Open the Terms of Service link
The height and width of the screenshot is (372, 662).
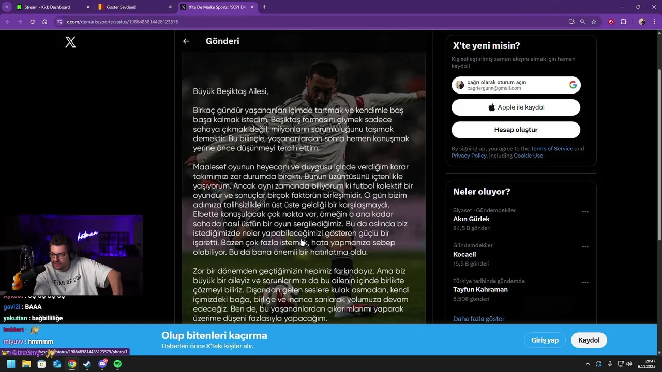pos(551,149)
